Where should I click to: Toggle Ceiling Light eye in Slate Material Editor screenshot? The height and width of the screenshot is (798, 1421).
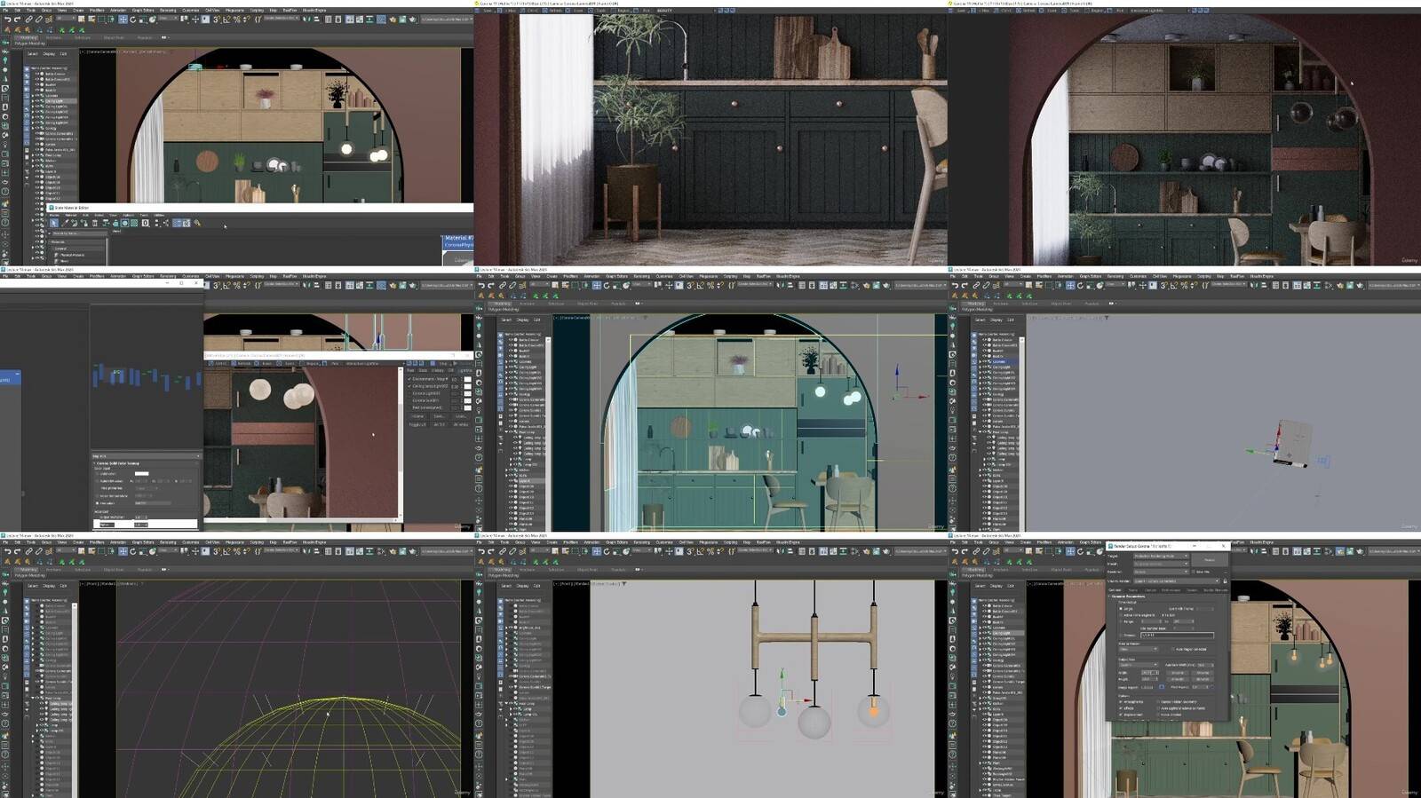(37, 101)
